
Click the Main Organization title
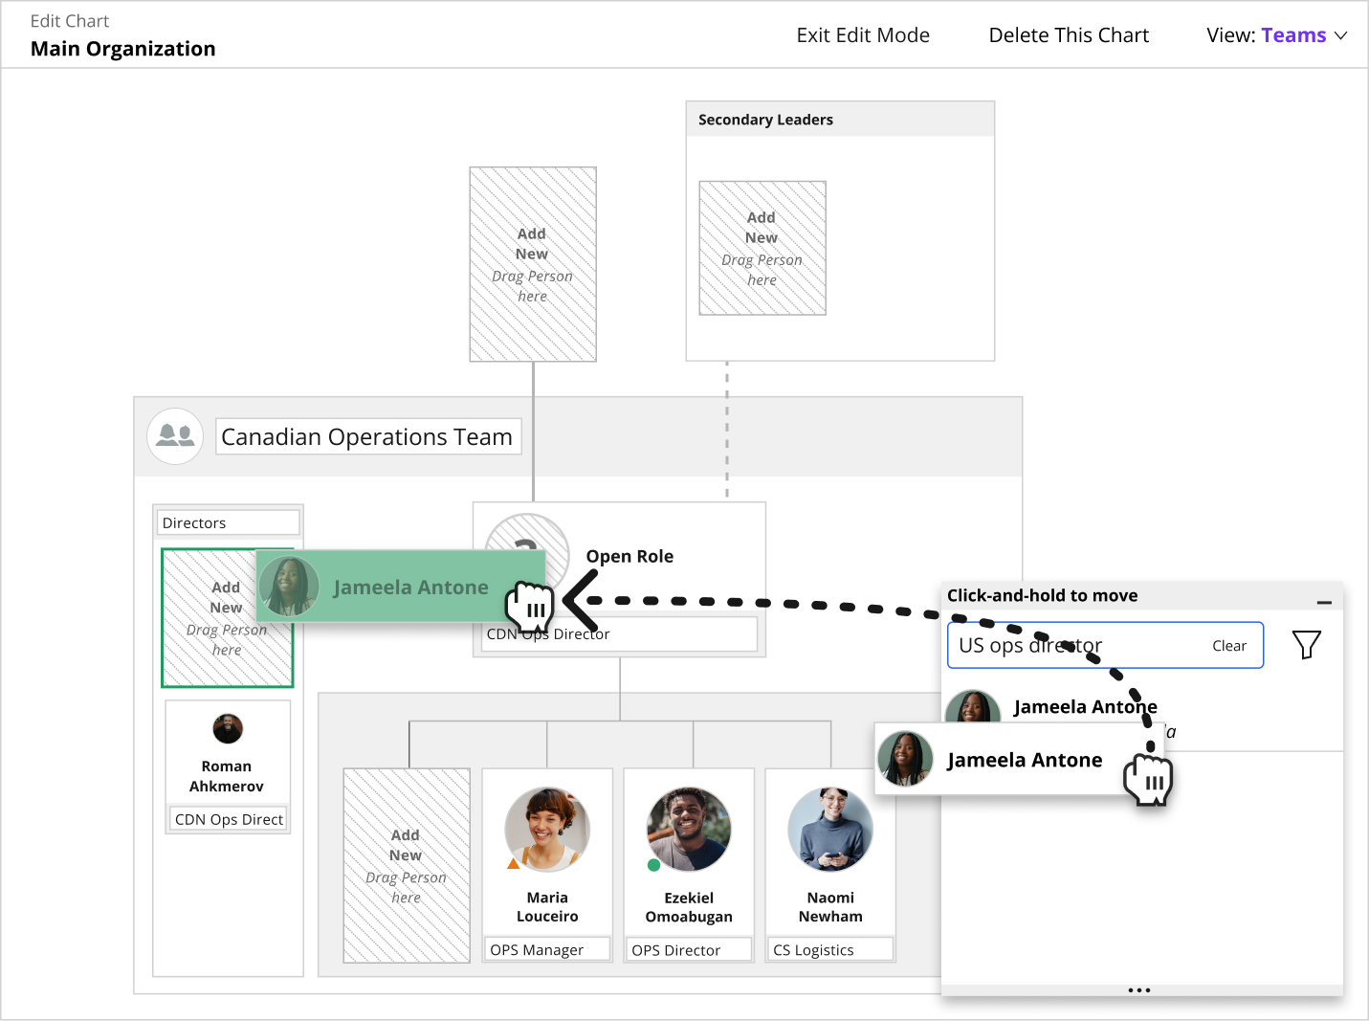[123, 49]
